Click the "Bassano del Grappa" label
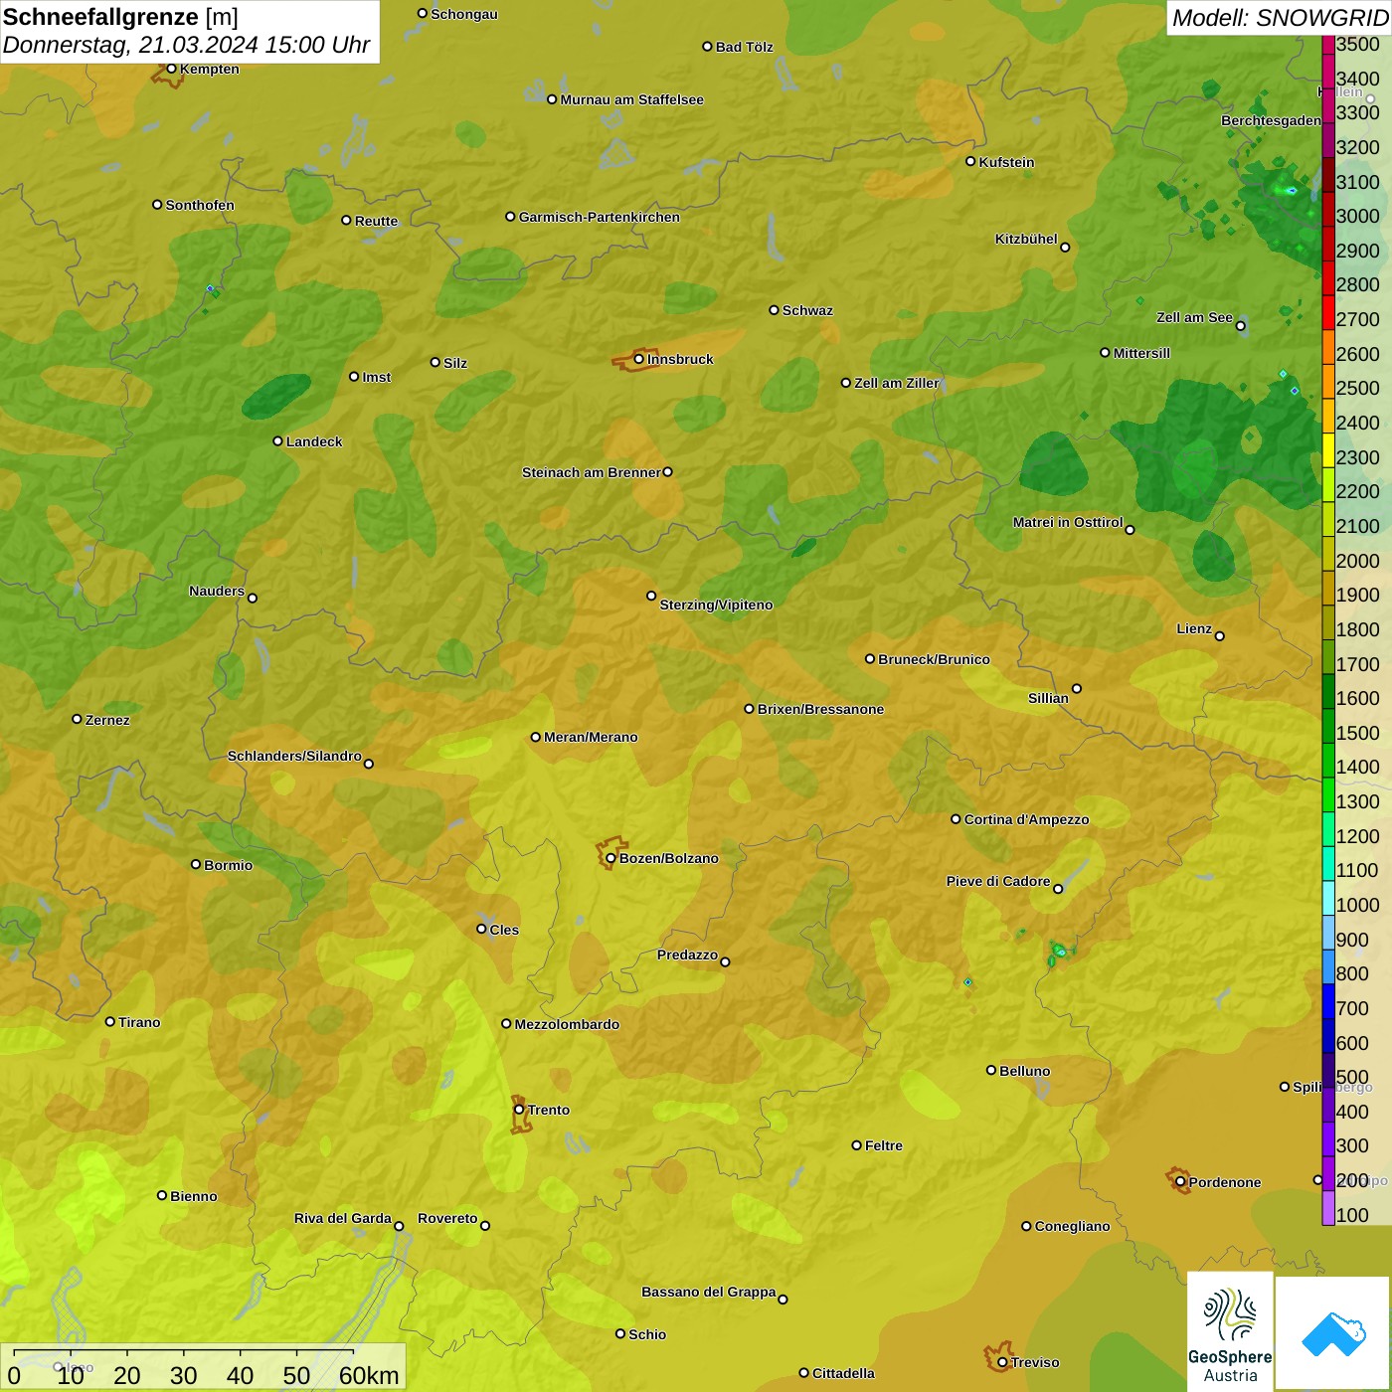 pos(708,1292)
